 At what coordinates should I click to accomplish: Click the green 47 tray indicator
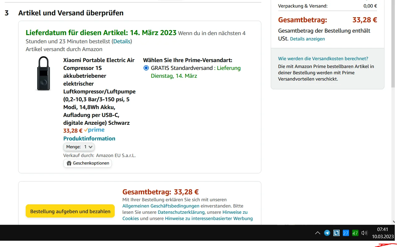click(355, 233)
